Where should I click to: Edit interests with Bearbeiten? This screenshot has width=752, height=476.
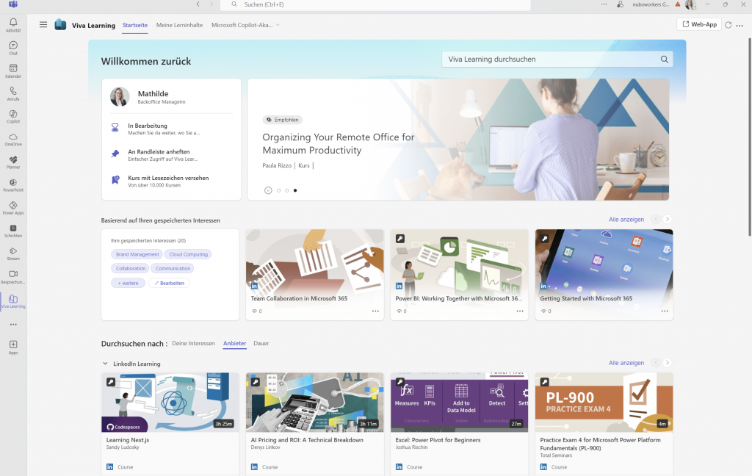pos(170,283)
